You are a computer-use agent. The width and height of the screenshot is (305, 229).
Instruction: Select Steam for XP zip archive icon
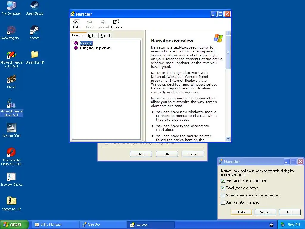(x=11, y=204)
